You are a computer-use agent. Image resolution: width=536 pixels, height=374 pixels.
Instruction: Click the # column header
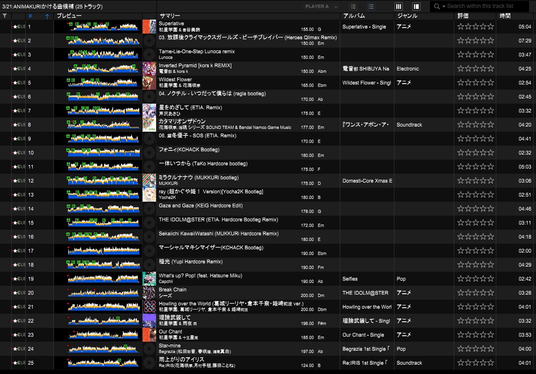click(x=30, y=16)
